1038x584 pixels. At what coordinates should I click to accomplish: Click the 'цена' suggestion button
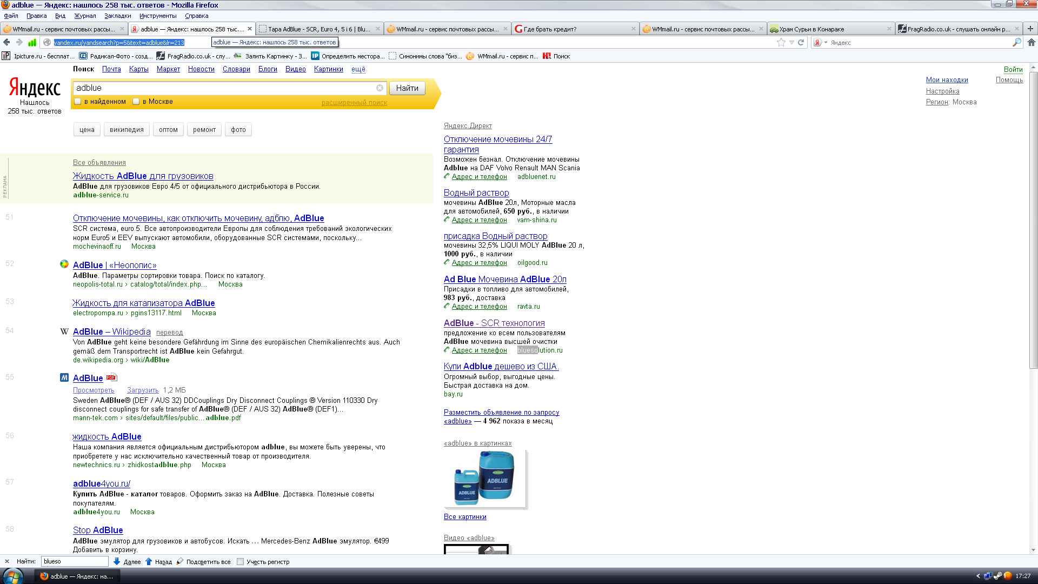click(x=87, y=130)
